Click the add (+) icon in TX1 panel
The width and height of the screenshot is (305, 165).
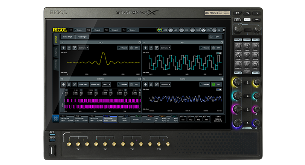click(63, 48)
